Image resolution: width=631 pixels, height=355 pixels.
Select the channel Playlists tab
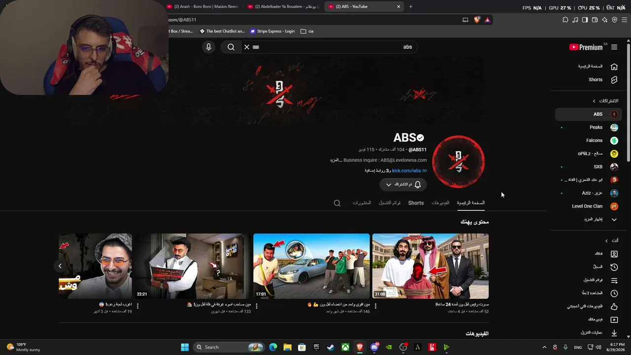pyautogui.click(x=389, y=203)
